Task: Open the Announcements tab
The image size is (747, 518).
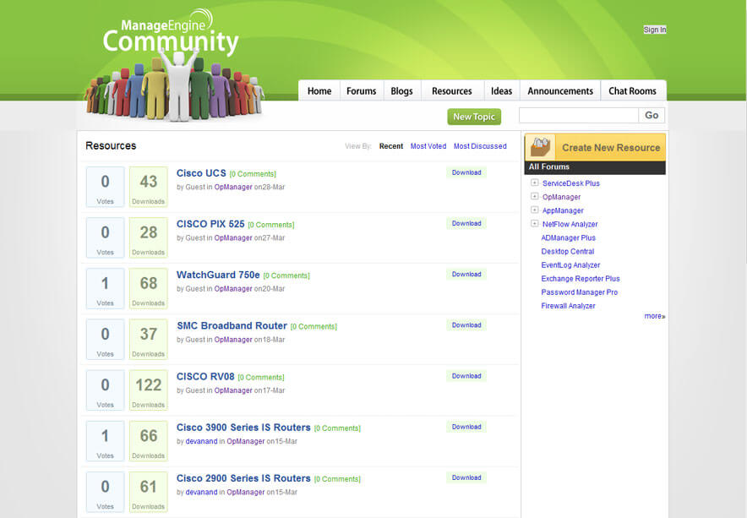Action: [x=560, y=90]
